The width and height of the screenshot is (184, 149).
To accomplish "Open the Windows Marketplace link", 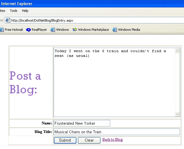I will click(93, 30).
